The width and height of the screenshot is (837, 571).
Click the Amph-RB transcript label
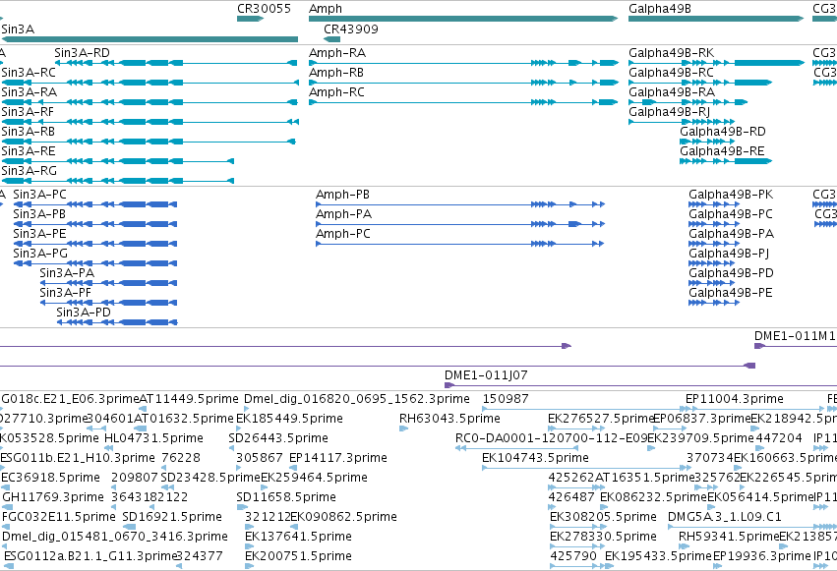(336, 73)
